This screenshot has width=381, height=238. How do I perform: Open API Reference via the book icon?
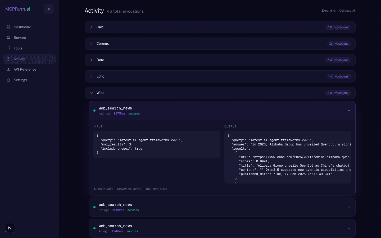8,69
